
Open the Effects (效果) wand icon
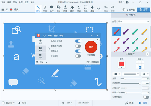click(126, 103)
